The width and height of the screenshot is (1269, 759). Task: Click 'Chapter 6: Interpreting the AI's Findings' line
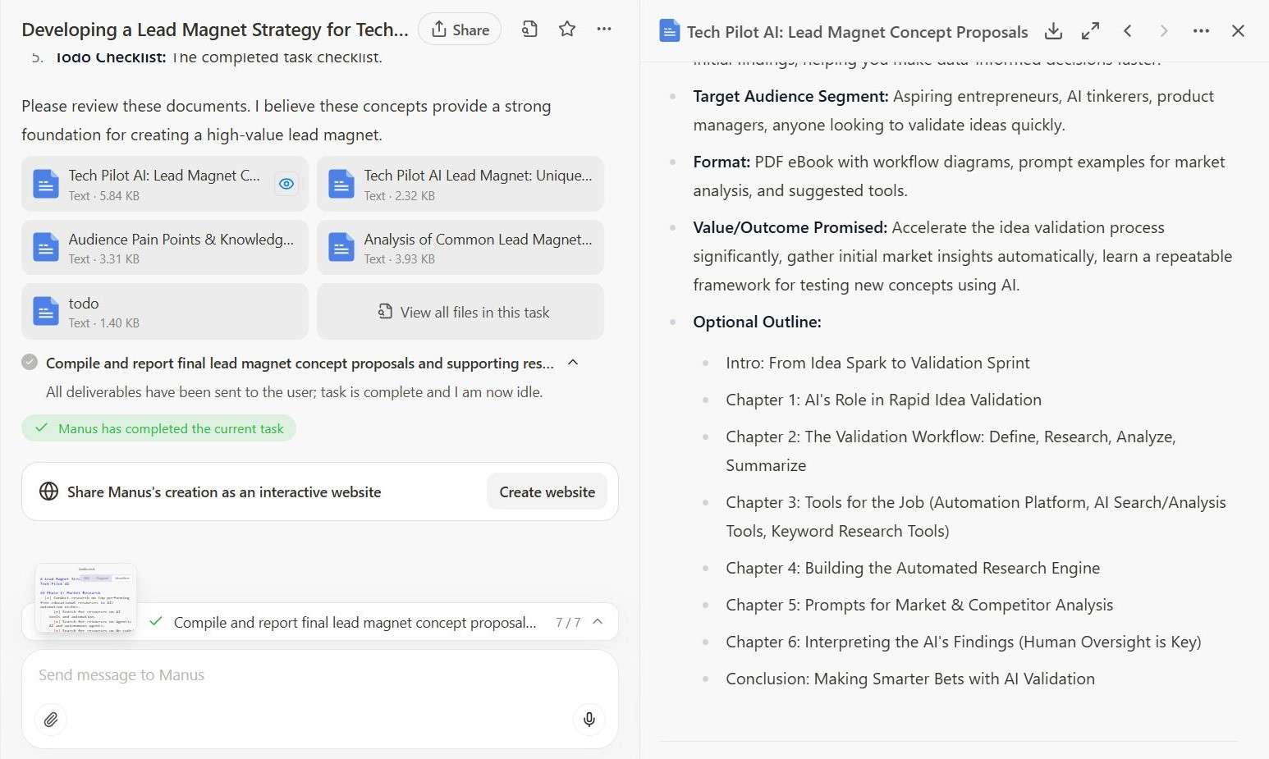click(x=964, y=642)
